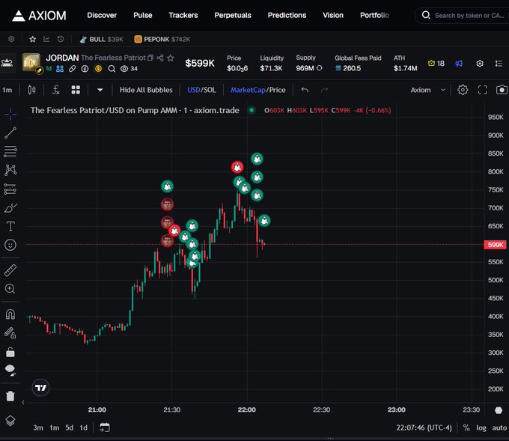The height and width of the screenshot is (441, 509).
Task: Select the Text annotation tool
Action: [10, 226]
